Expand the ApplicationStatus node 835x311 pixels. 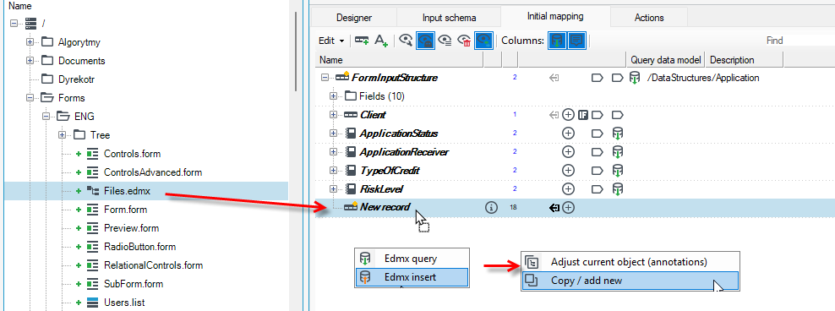[334, 134]
